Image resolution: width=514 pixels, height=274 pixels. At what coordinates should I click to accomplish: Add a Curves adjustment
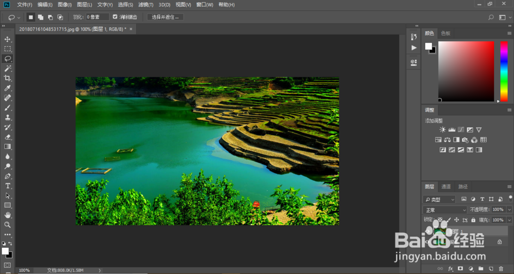461,130
